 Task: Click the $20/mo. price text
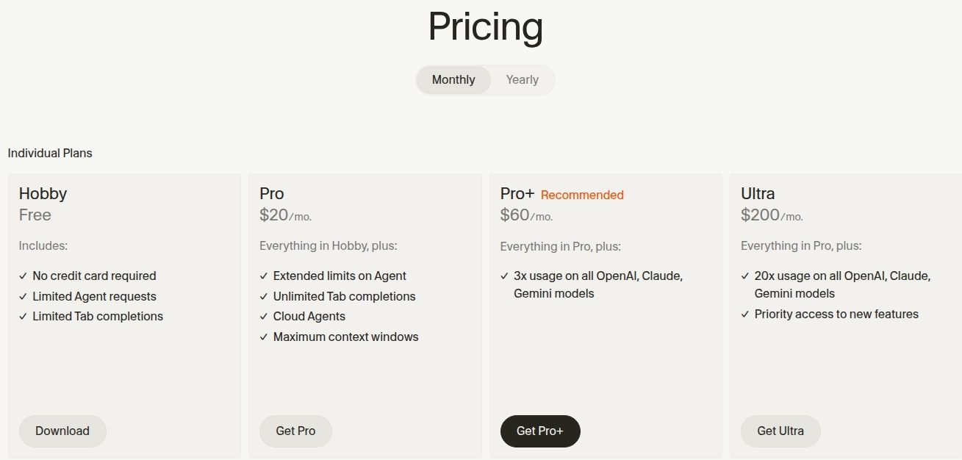coord(285,215)
